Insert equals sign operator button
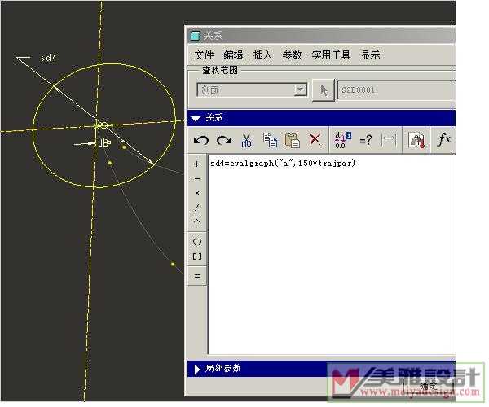Viewport: 489px width, 407px height. [197, 276]
